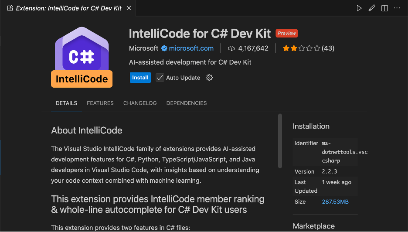Open the manage gear icon menu
The height and width of the screenshot is (232, 408).
pos(209,78)
